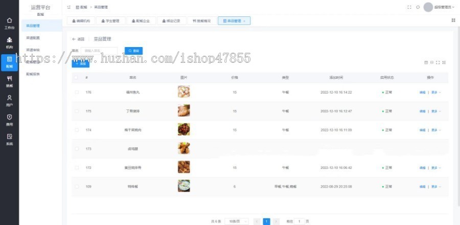This screenshot has height=225, width=460.
Task: Expand 更多 menu for row 174
Action: (x=436, y=130)
